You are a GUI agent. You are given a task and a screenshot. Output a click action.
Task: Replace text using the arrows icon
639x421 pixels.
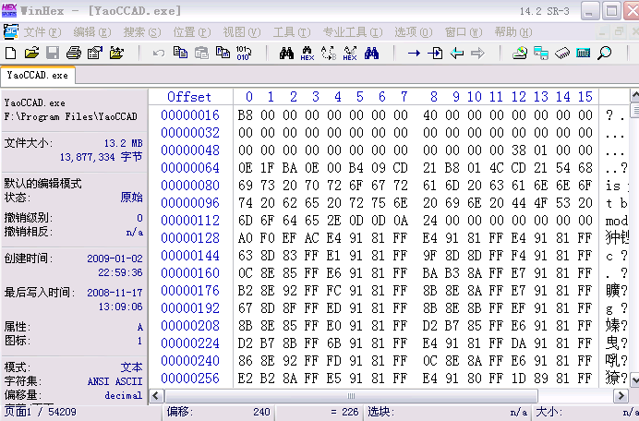pos(329,53)
